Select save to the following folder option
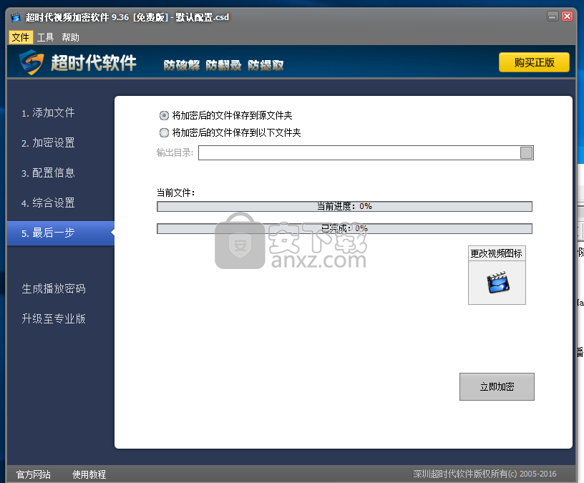The width and height of the screenshot is (584, 483). pyautogui.click(x=230, y=132)
